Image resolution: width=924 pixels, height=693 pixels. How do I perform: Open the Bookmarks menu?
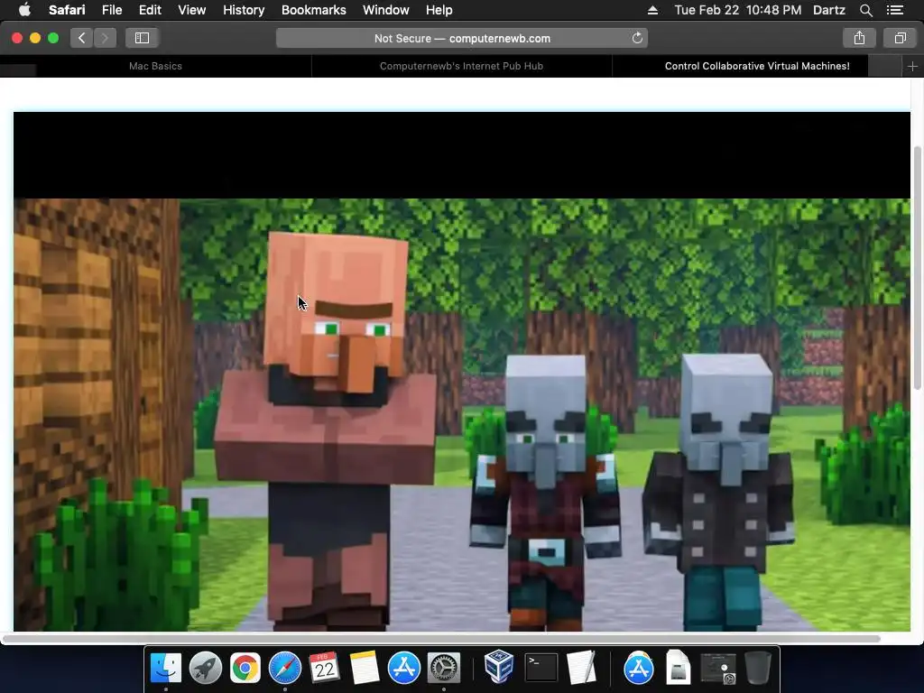313,10
